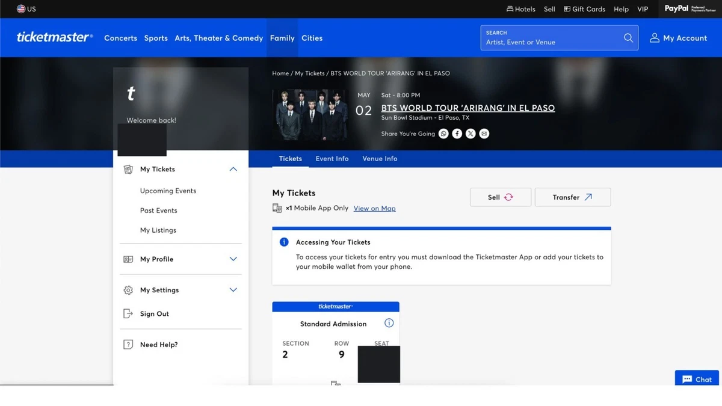Click the My Tickets breadcrumb link
Image resolution: width=722 pixels, height=406 pixels.
[x=310, y=73]
